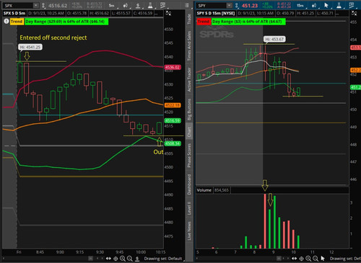Click the Hi: 4541.25 price bubble

click(x=30, y=47)
